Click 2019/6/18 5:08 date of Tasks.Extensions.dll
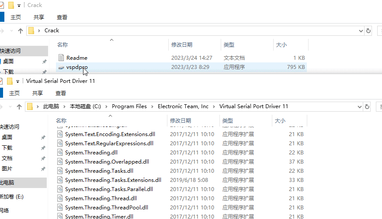 [x=189, y=180]
